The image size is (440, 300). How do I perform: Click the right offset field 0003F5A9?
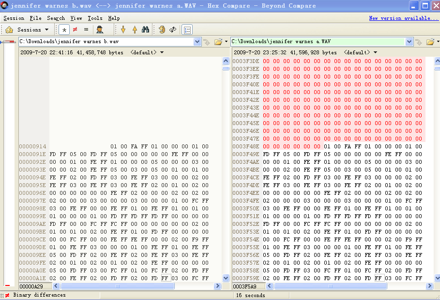click(249, 286)
